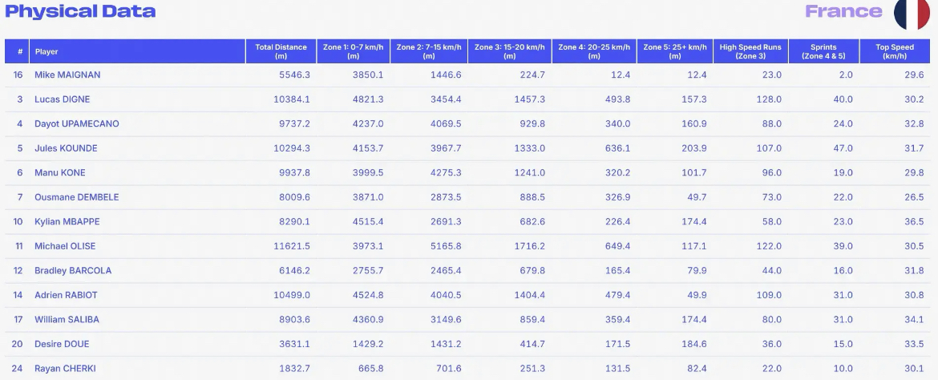Click Kylian MBAPPE's 36.5 top speed value
Image resolution: width=938 pixels, height=380 pixels.
pyautogui.click(x=914, y=221)
